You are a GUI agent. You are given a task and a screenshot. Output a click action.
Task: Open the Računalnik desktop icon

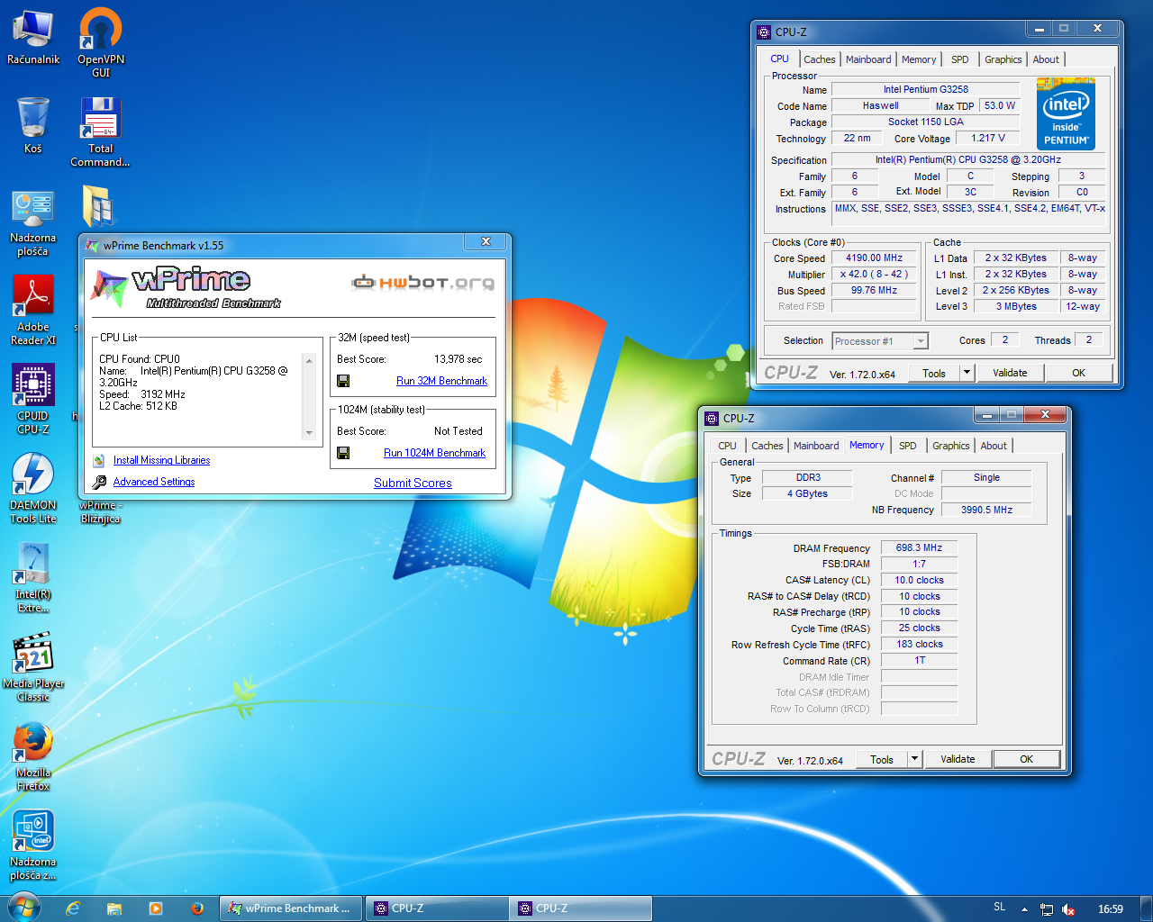point(33,38)
